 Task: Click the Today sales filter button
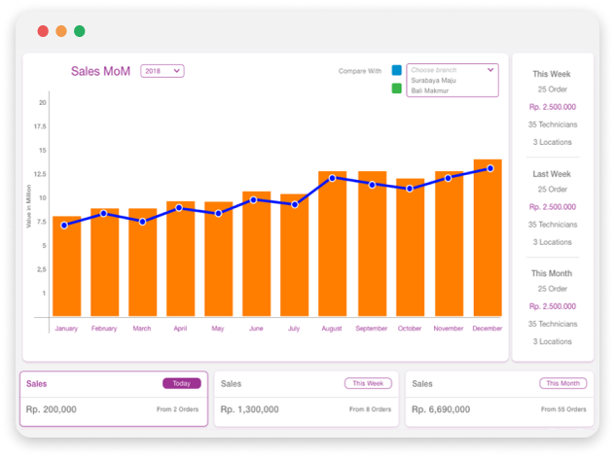coord(182,383)
